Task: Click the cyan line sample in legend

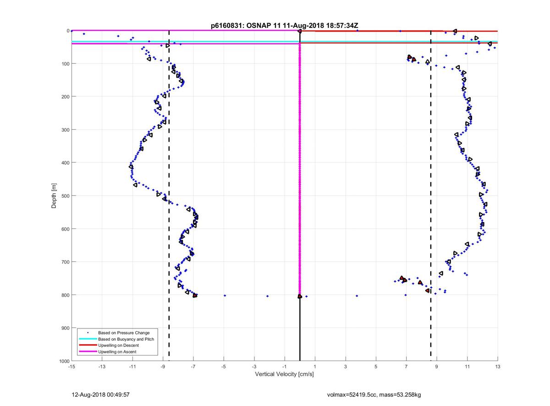Action: click(x=88, y=339)
